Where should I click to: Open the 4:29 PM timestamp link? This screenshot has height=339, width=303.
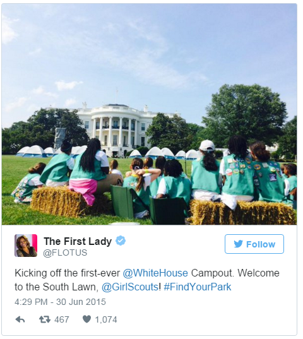click(31, 302)
